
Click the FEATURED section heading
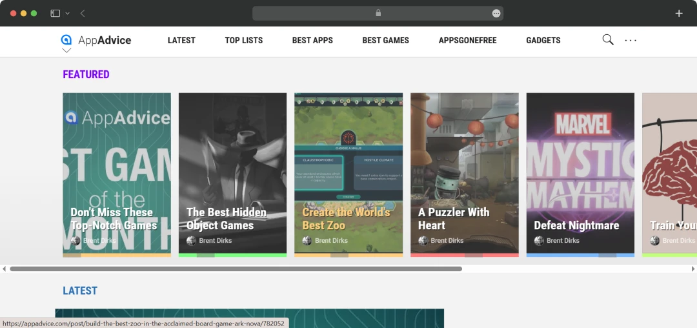86,74
